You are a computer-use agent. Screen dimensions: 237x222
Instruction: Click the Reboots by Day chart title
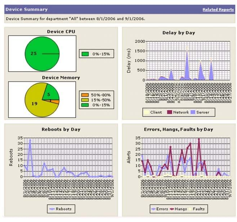[x=61, y=129]
